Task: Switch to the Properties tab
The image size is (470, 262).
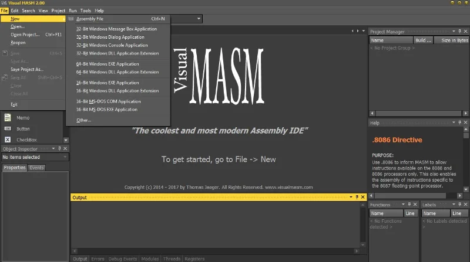Action: click(15, 168)
